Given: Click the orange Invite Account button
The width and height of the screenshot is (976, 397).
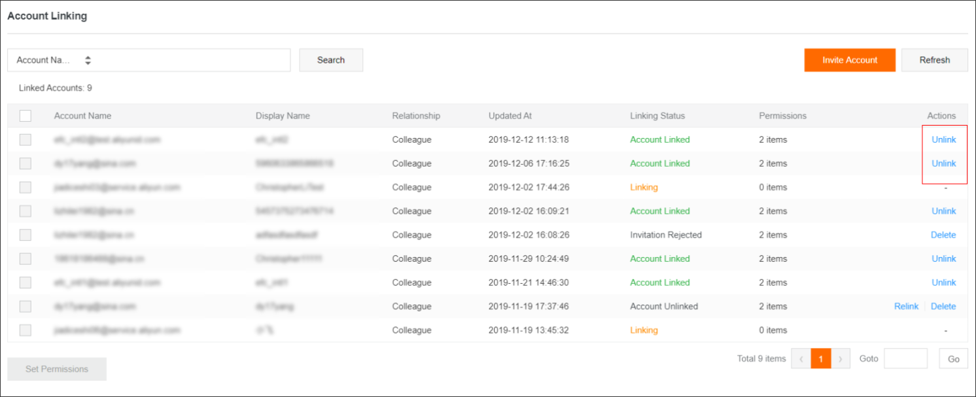Looking at the screenshot, I should pos(850,60).
